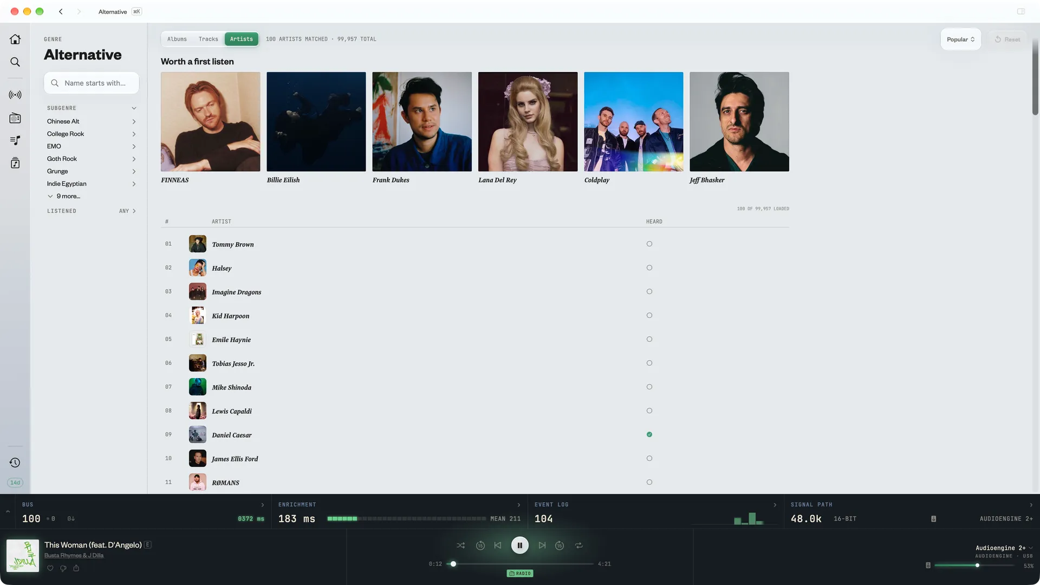
Task: Rewind 15 seconds
Action: [x=480, y=545]
